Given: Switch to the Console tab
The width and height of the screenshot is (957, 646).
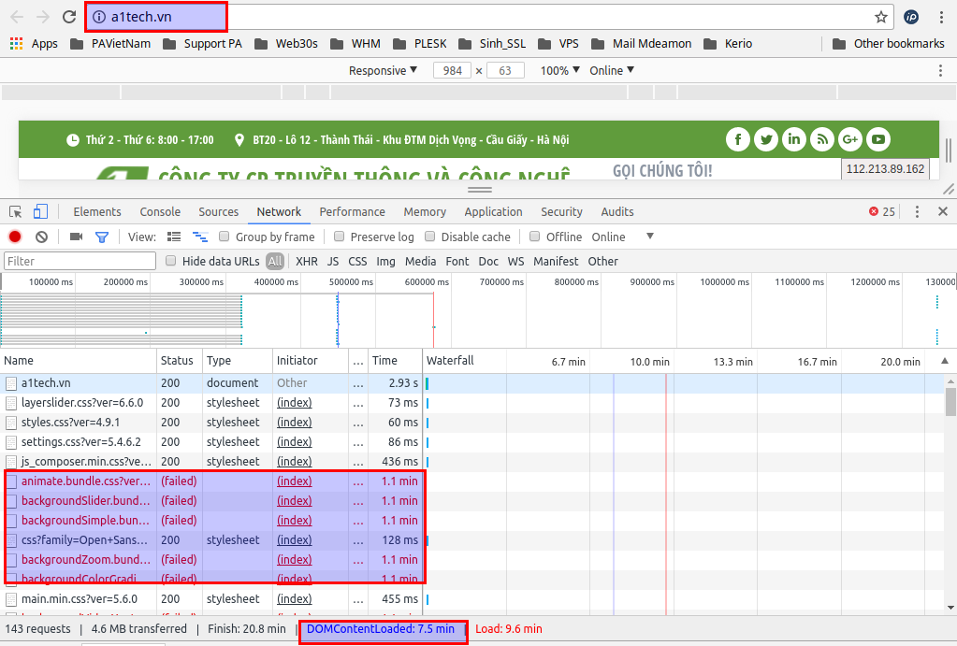Looking at the screenshot, I should click(x=160, y=211).
